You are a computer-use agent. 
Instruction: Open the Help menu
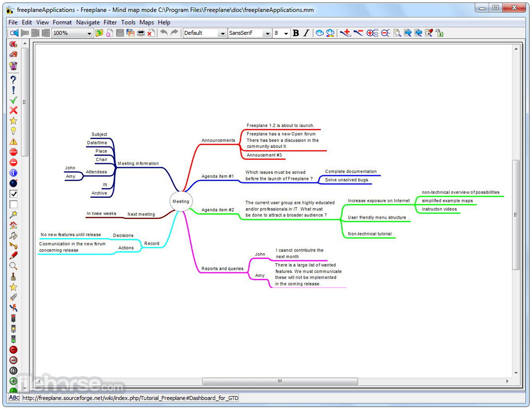pos(164,22)
